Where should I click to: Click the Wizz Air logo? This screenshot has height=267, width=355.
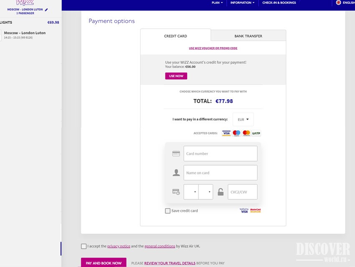25,3
